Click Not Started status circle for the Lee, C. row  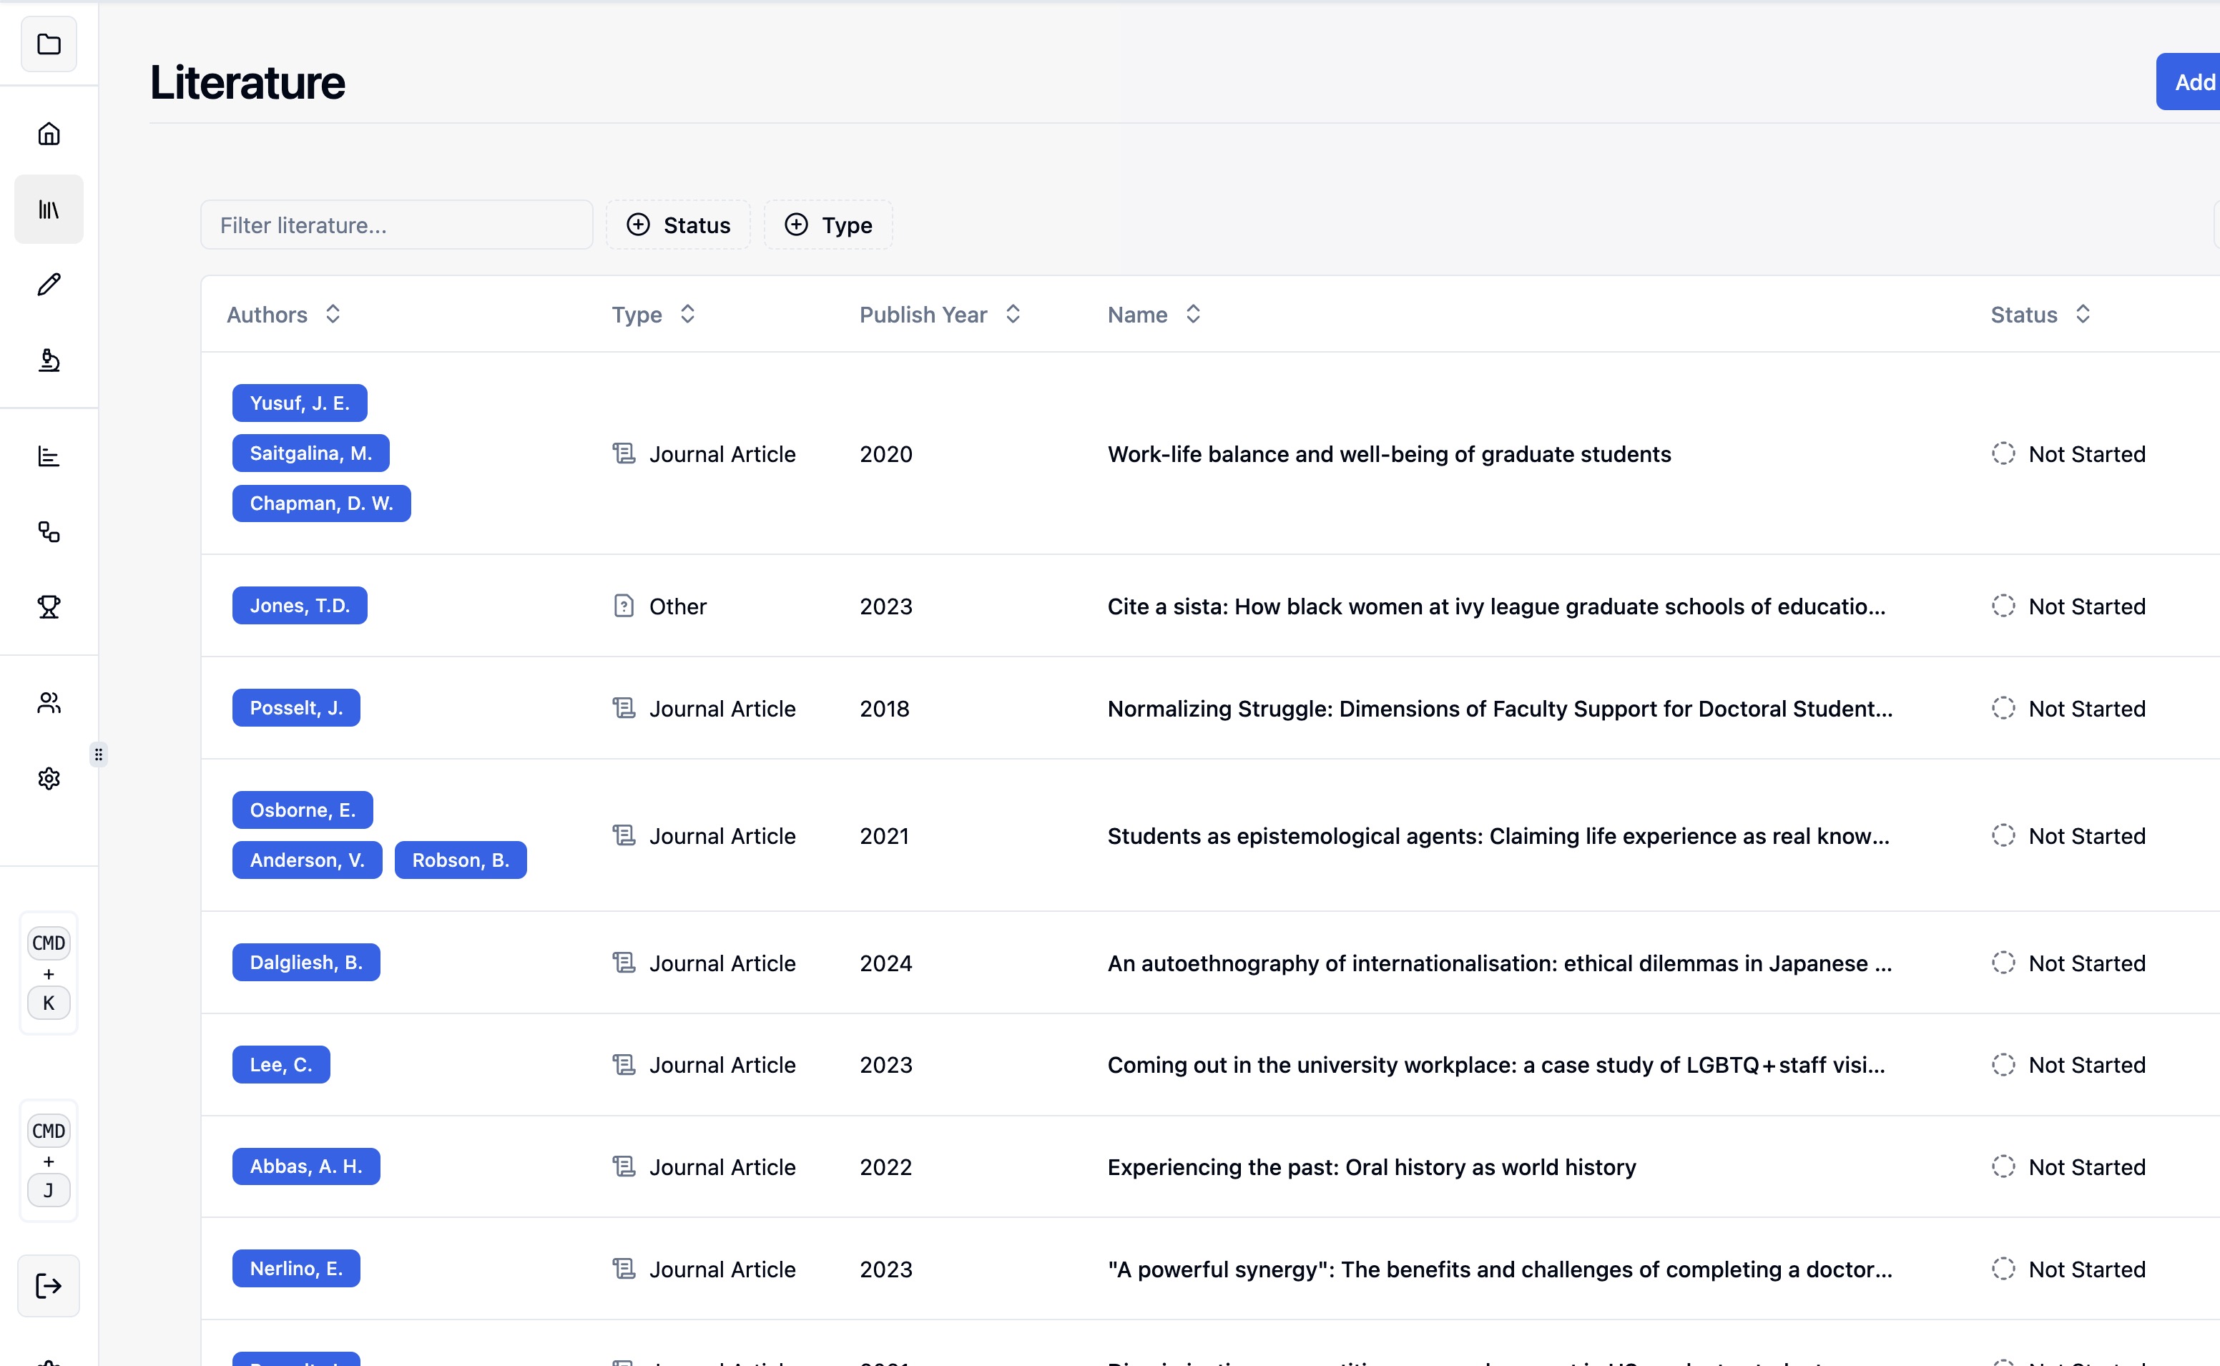[x=2003, y=1065]
